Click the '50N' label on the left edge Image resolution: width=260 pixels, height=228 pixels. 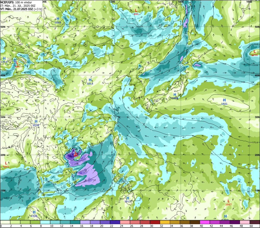[3, 27]
